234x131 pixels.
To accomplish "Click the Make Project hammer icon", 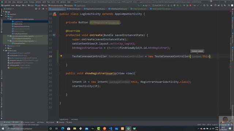I will coord(139,5).
